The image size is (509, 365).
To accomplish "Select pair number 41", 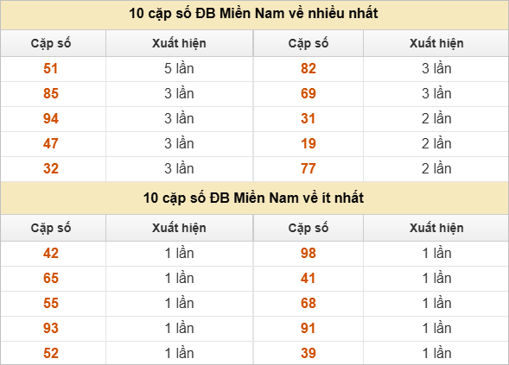I will point(308,279).
